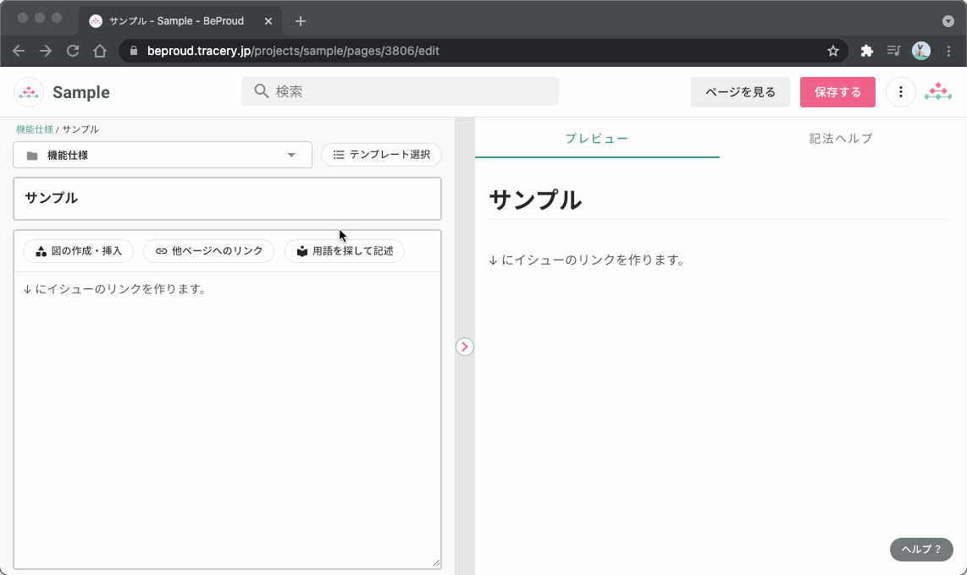The image size is (967, 575).
Task: Collapse the editor panel with the red chevron
Action: coord(464,347)
